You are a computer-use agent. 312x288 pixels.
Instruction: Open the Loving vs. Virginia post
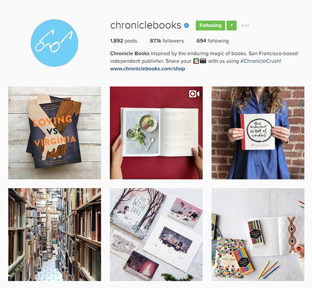point(54,133)
